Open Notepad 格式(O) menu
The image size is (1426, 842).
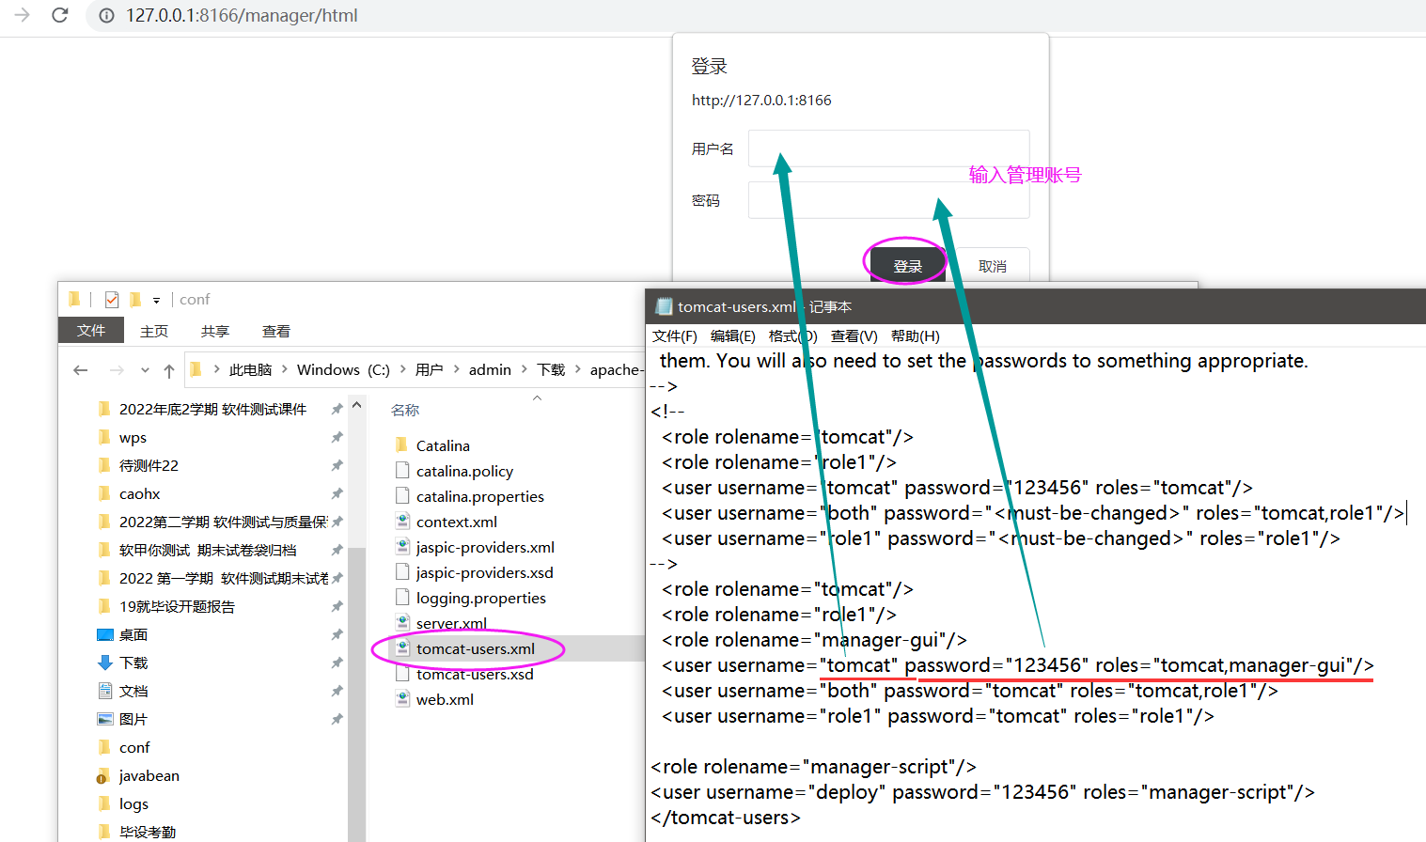coord(792,335)
